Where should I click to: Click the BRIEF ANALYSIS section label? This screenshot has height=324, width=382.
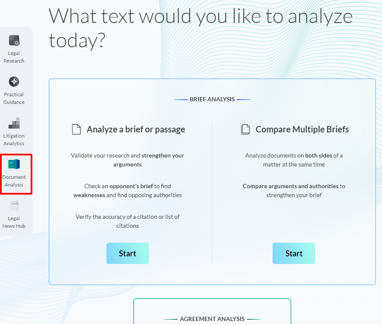[x=212, y=99]
